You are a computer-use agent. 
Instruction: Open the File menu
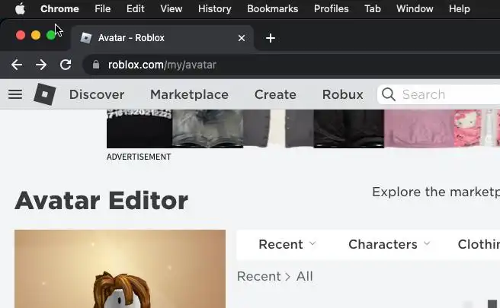tap(103, 9)
